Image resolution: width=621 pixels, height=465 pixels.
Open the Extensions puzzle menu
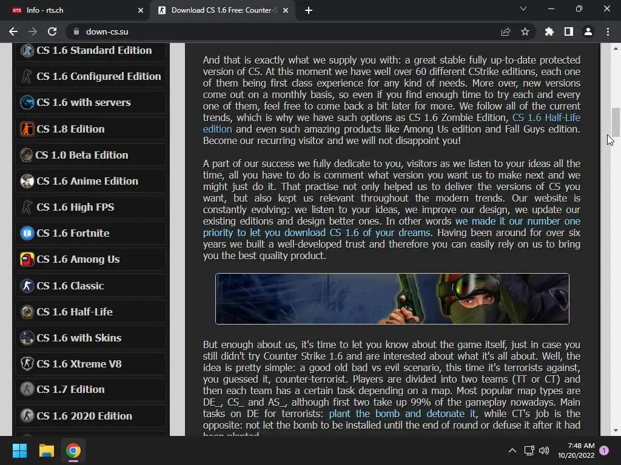[x=549, y=31]
